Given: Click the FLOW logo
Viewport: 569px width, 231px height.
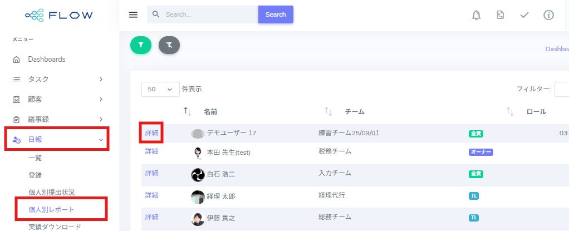Looking at the screenshot, I should click(59, 16).
